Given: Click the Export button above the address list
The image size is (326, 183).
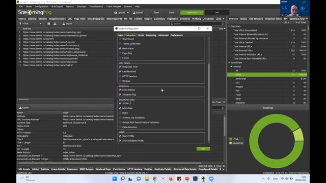Looking at the screenshot, I should tap(67, 24).
